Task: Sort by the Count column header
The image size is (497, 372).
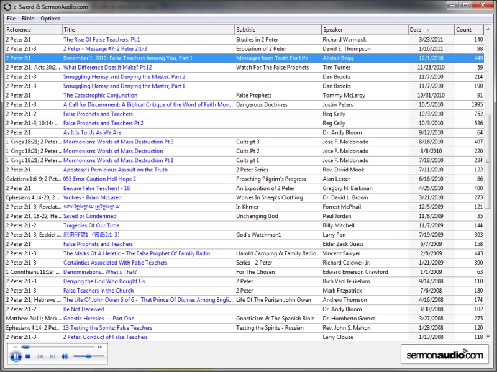Action: point(469,29)
